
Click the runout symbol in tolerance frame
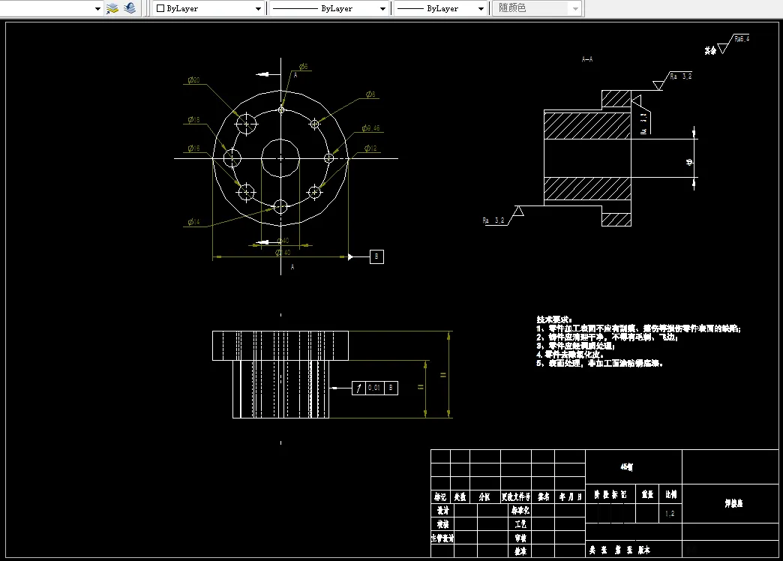click(358, 388)
